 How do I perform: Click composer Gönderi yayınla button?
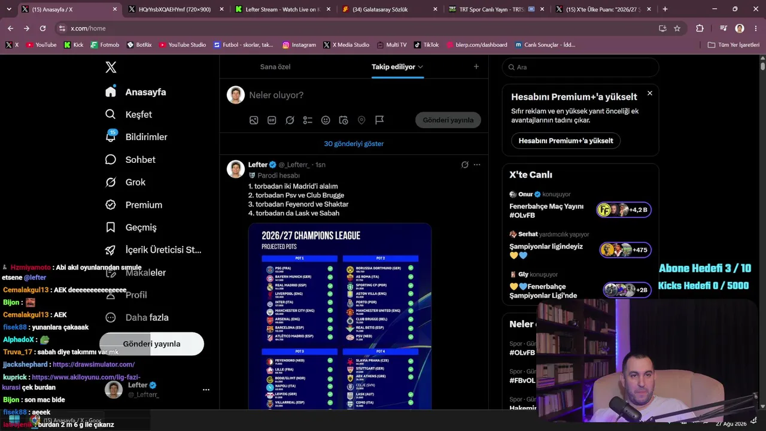point(448,120)
